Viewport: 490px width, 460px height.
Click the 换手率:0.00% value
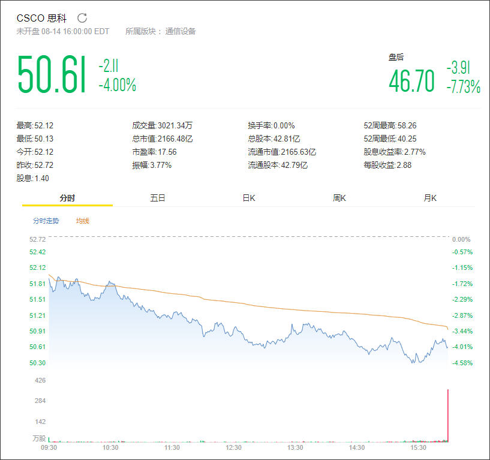point(271,125)
